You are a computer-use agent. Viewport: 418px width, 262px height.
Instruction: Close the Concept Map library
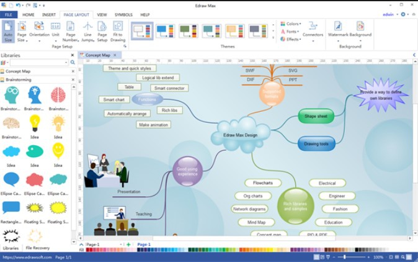tap(73, 71)
